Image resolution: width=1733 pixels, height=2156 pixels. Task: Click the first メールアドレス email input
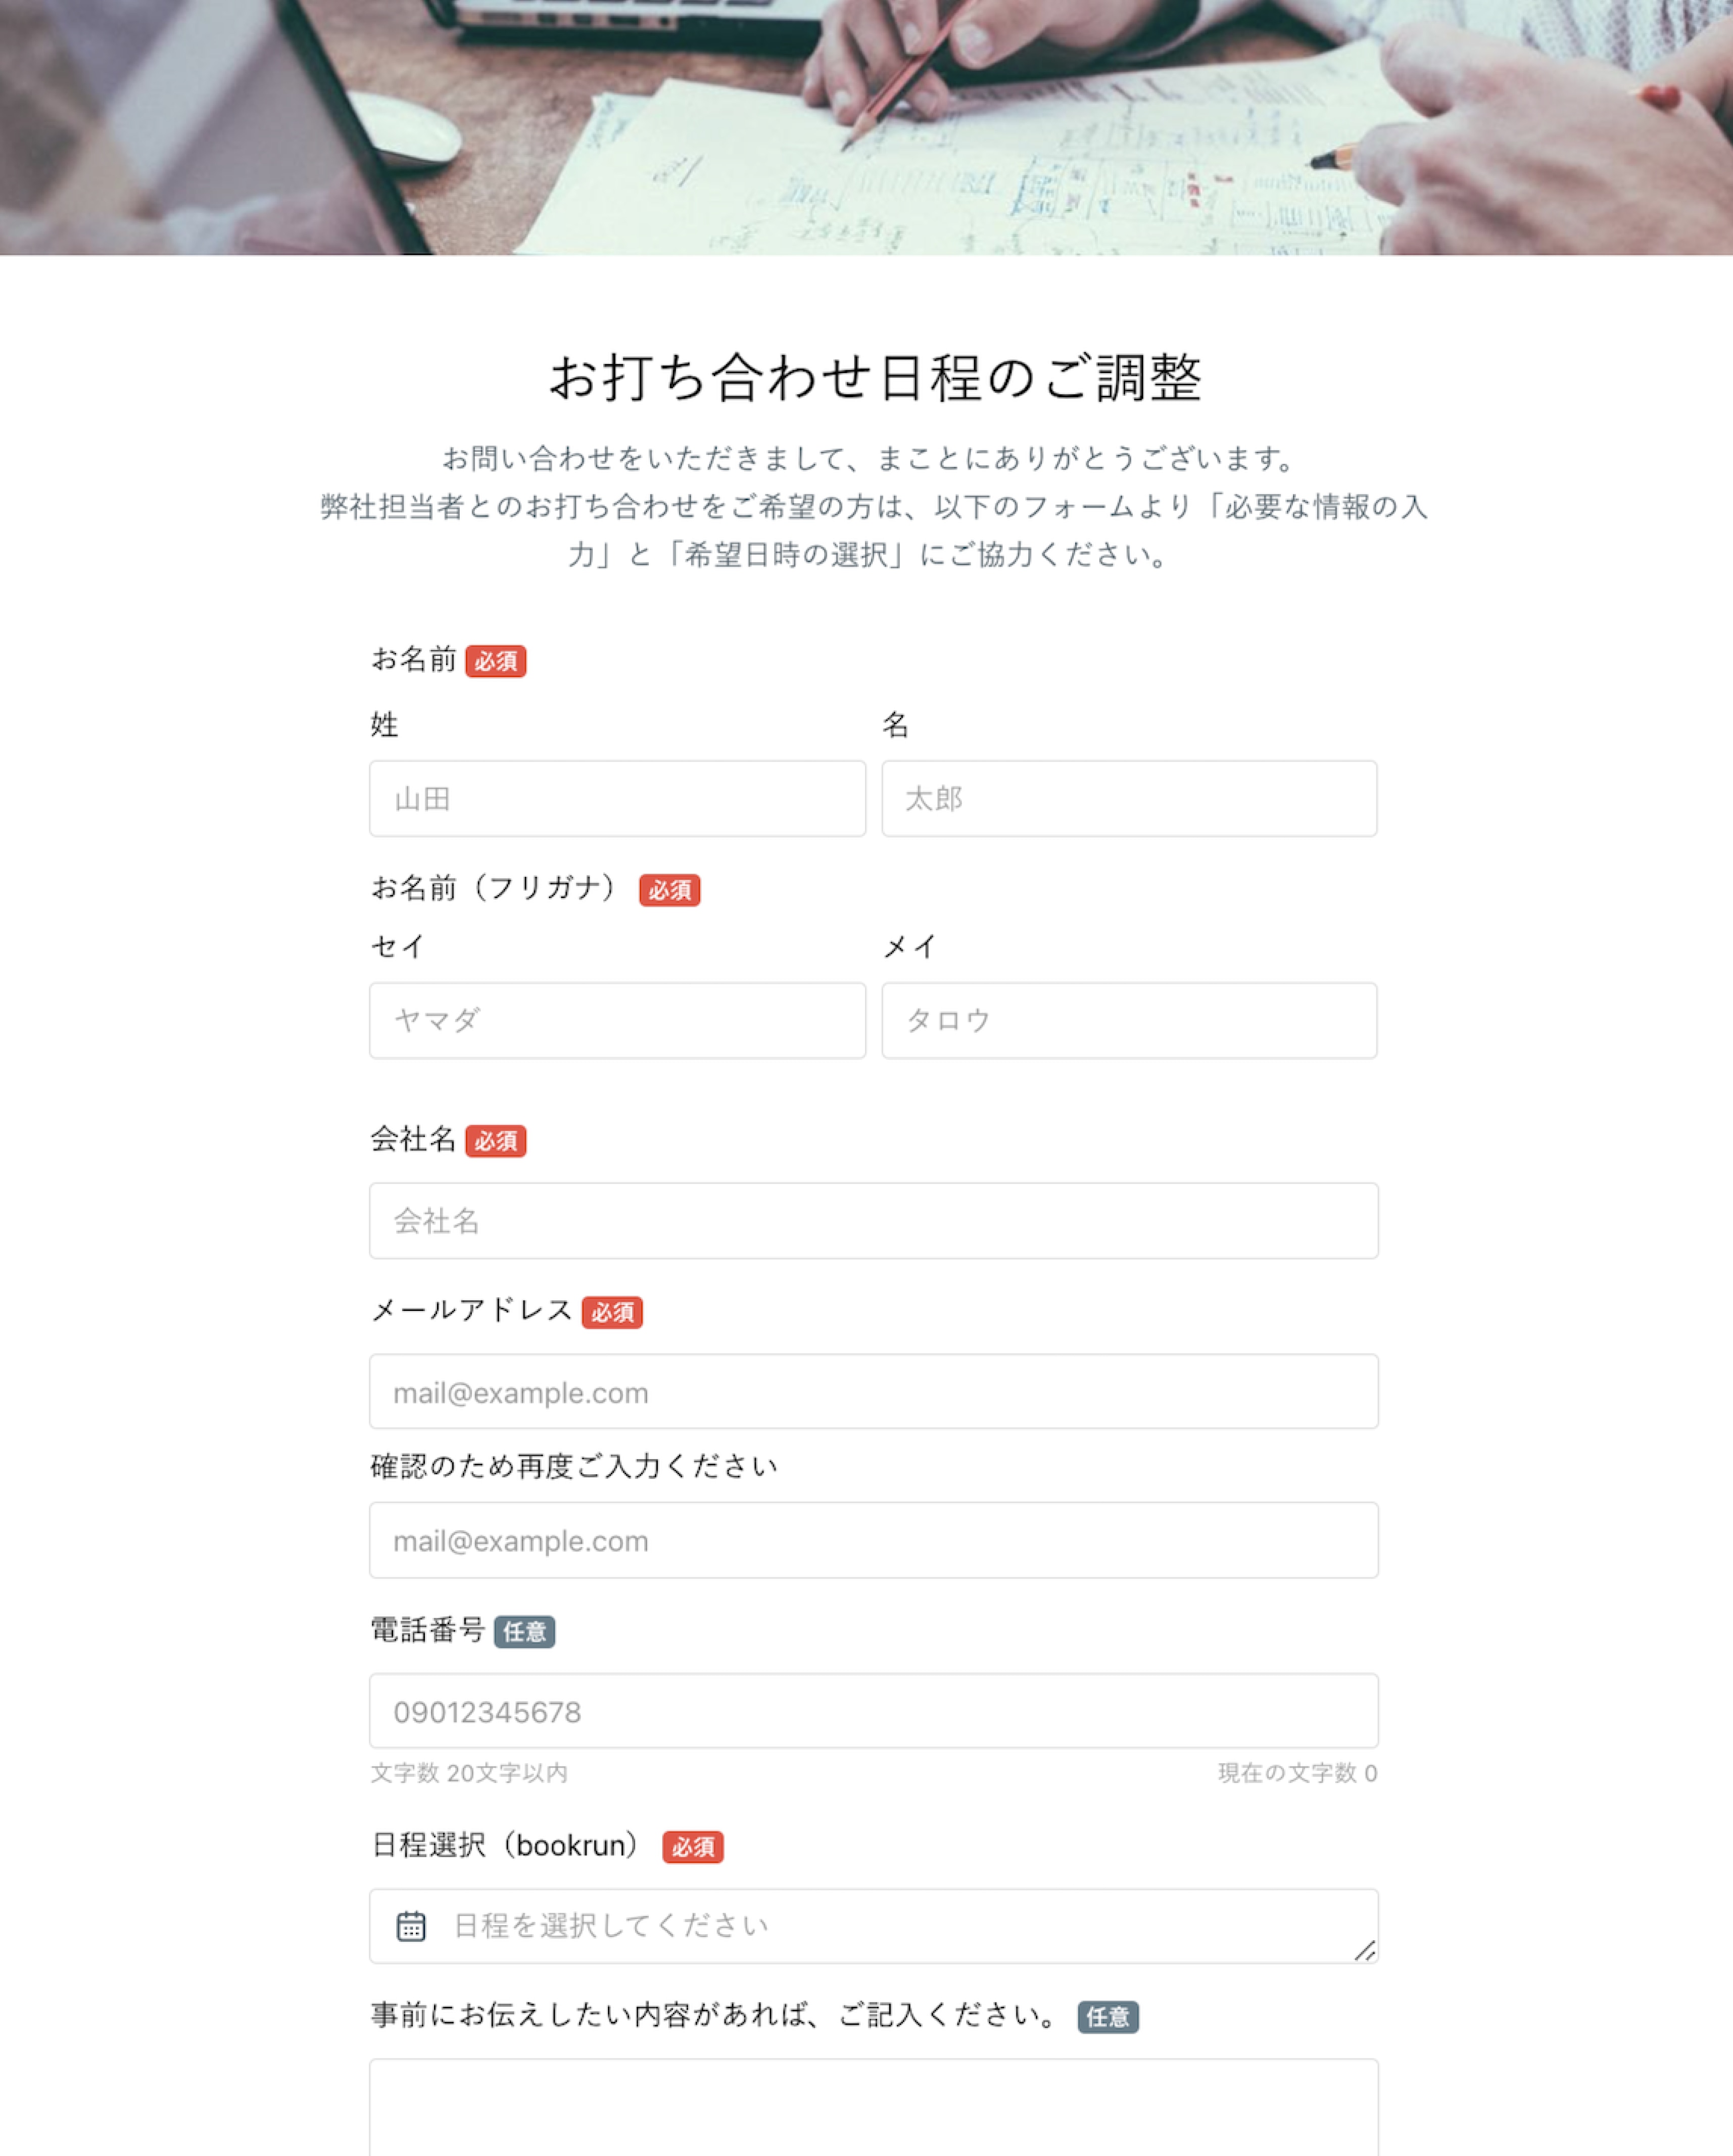click(x=874, y=1391)
